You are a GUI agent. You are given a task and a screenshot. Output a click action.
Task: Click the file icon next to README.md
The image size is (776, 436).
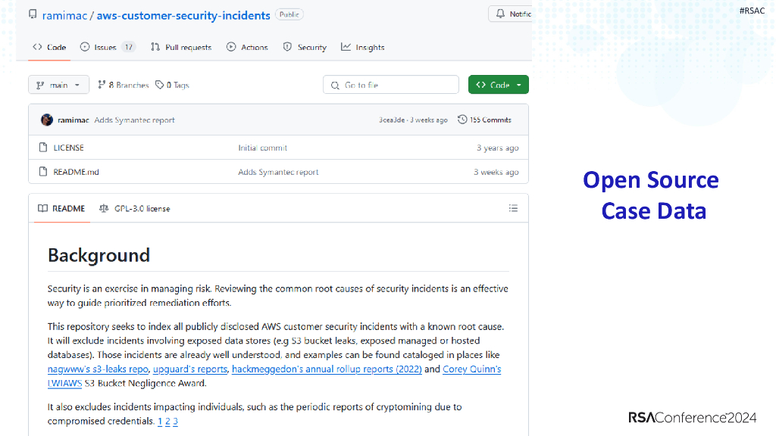pyautogui.click(x=43, y=172)
